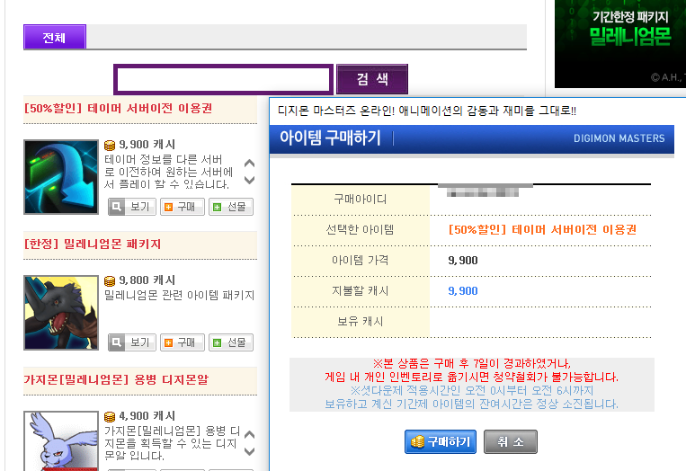Click the 기간한정 패키지 밀레니엄몬 banner
This screenshot has width=686, height=471.
[x=620, y=44]
